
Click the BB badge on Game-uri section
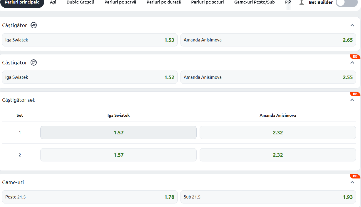click(355, 176)
